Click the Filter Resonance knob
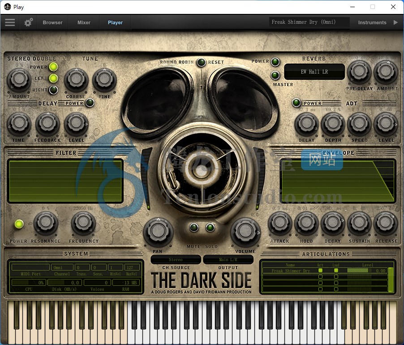 46,223
